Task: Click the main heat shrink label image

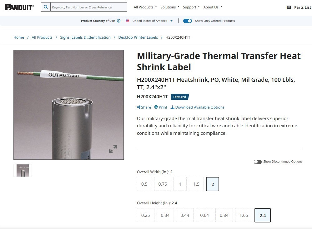Action: tap(69, 105)
